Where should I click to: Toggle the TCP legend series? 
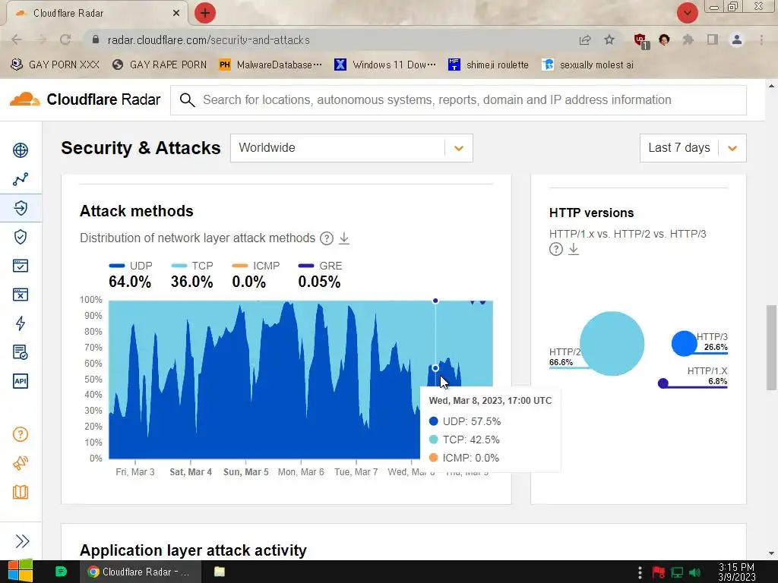[x=192, y=266]
